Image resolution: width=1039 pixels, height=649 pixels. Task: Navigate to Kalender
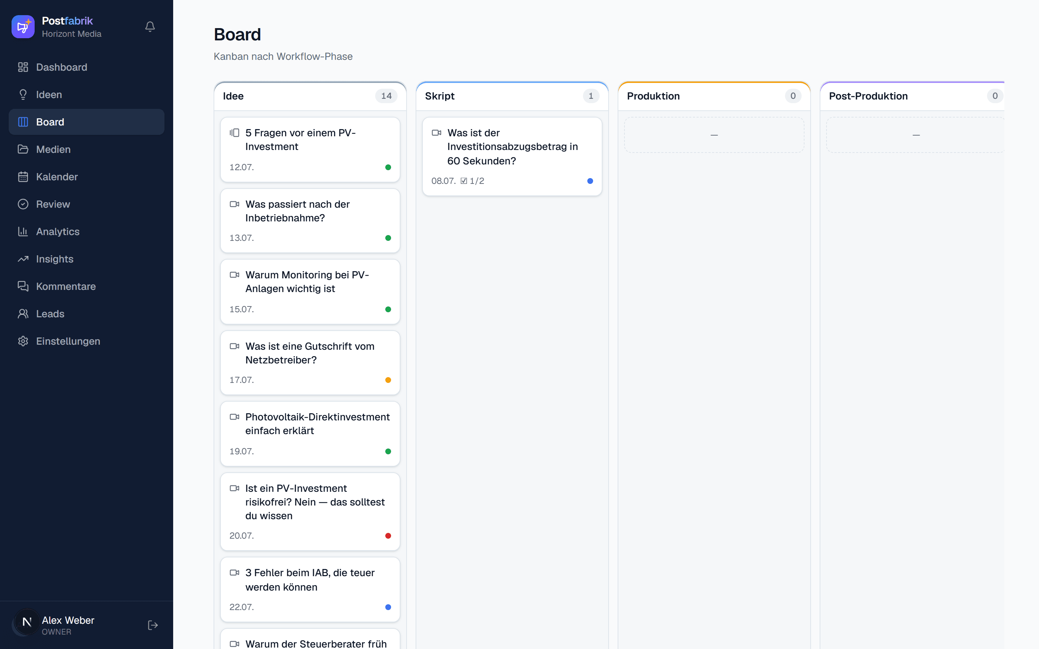(x=86, y=177)
